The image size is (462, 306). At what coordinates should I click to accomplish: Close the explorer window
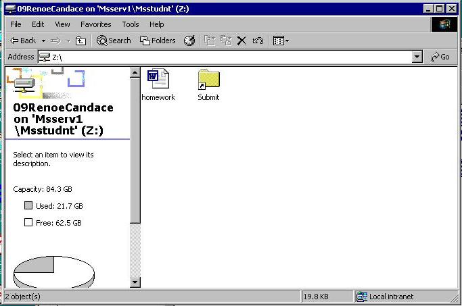[452, 9]
